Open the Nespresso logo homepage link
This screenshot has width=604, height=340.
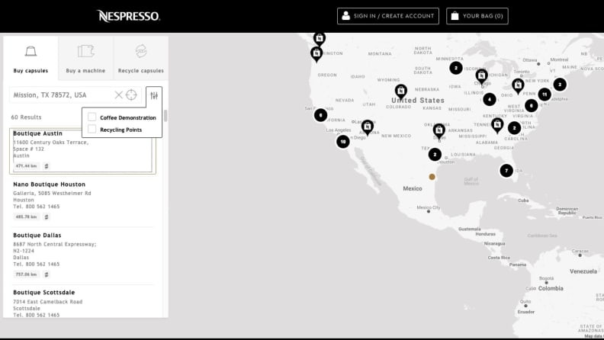(x=128, y=16)
